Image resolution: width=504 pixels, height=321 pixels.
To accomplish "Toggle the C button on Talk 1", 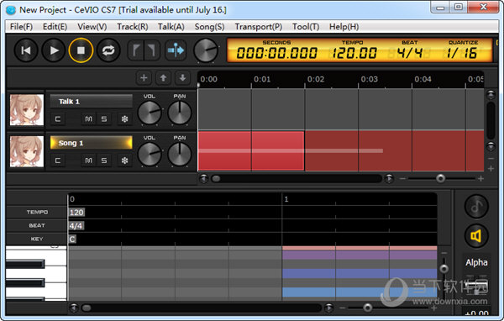I will click(58, 119).
